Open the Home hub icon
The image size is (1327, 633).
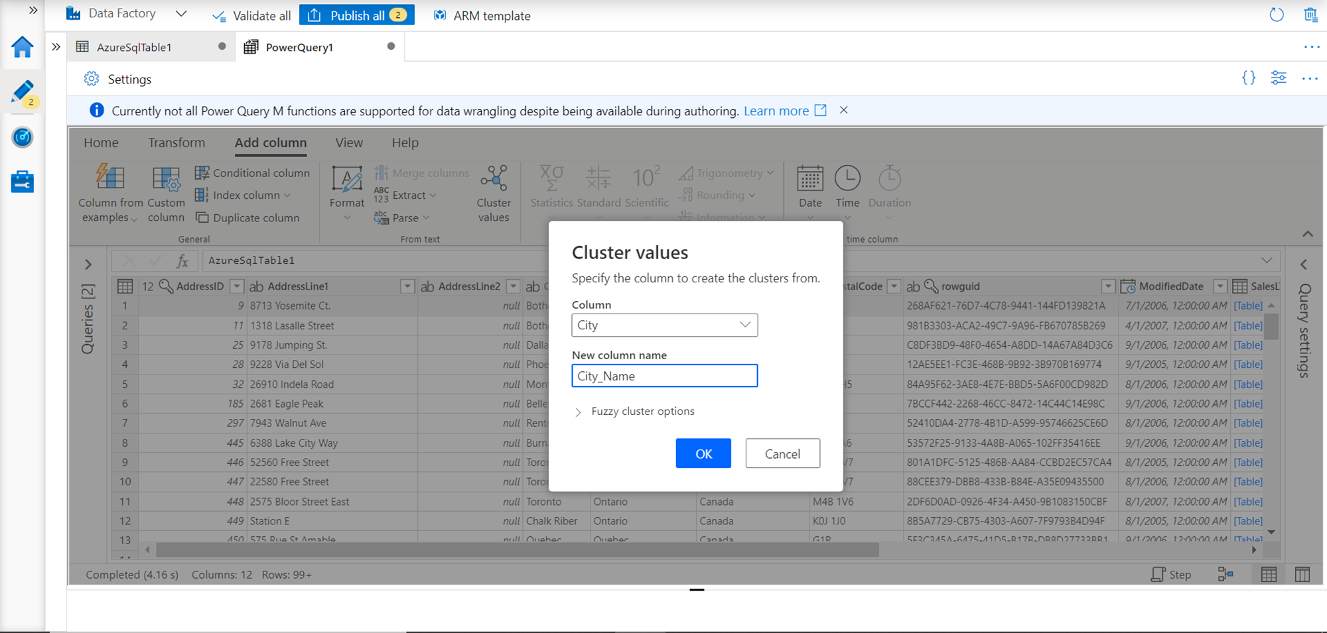pos(22,47)
